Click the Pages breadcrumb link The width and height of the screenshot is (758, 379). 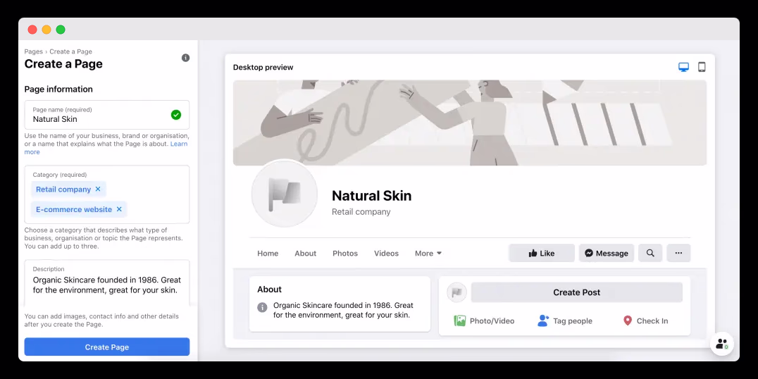(33, 51)
